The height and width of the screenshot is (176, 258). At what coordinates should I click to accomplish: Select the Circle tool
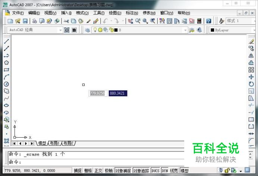[x=6, y=84]
